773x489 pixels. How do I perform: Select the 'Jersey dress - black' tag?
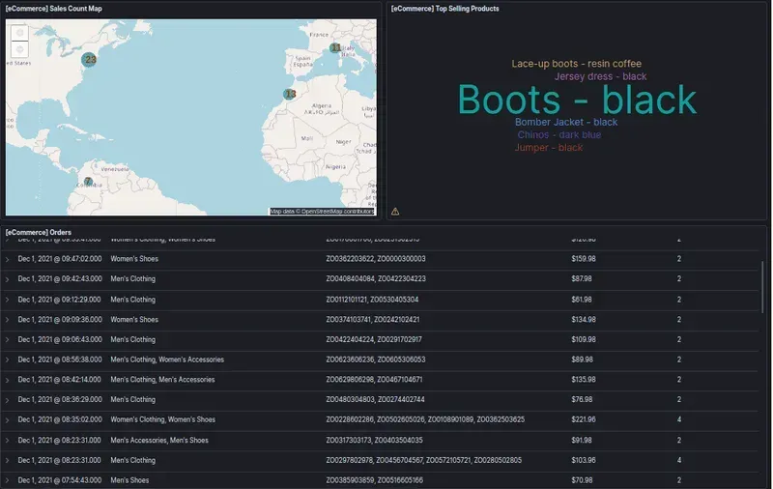click(x=600, y=76)
